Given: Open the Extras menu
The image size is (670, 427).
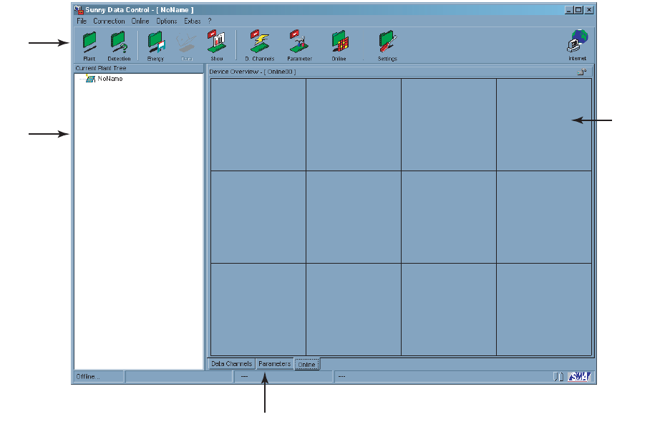Looking at the screenshot, I should [193, 21].
